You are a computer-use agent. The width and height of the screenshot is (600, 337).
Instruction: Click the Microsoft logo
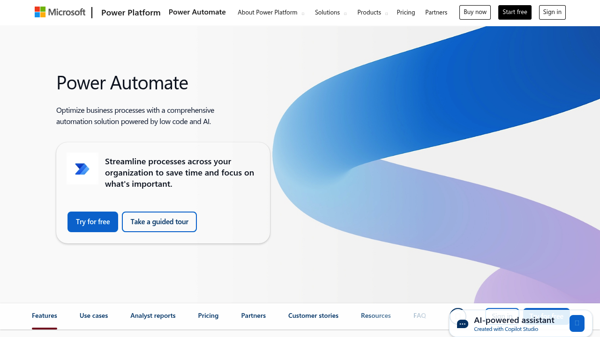click(x=60, y=12)
